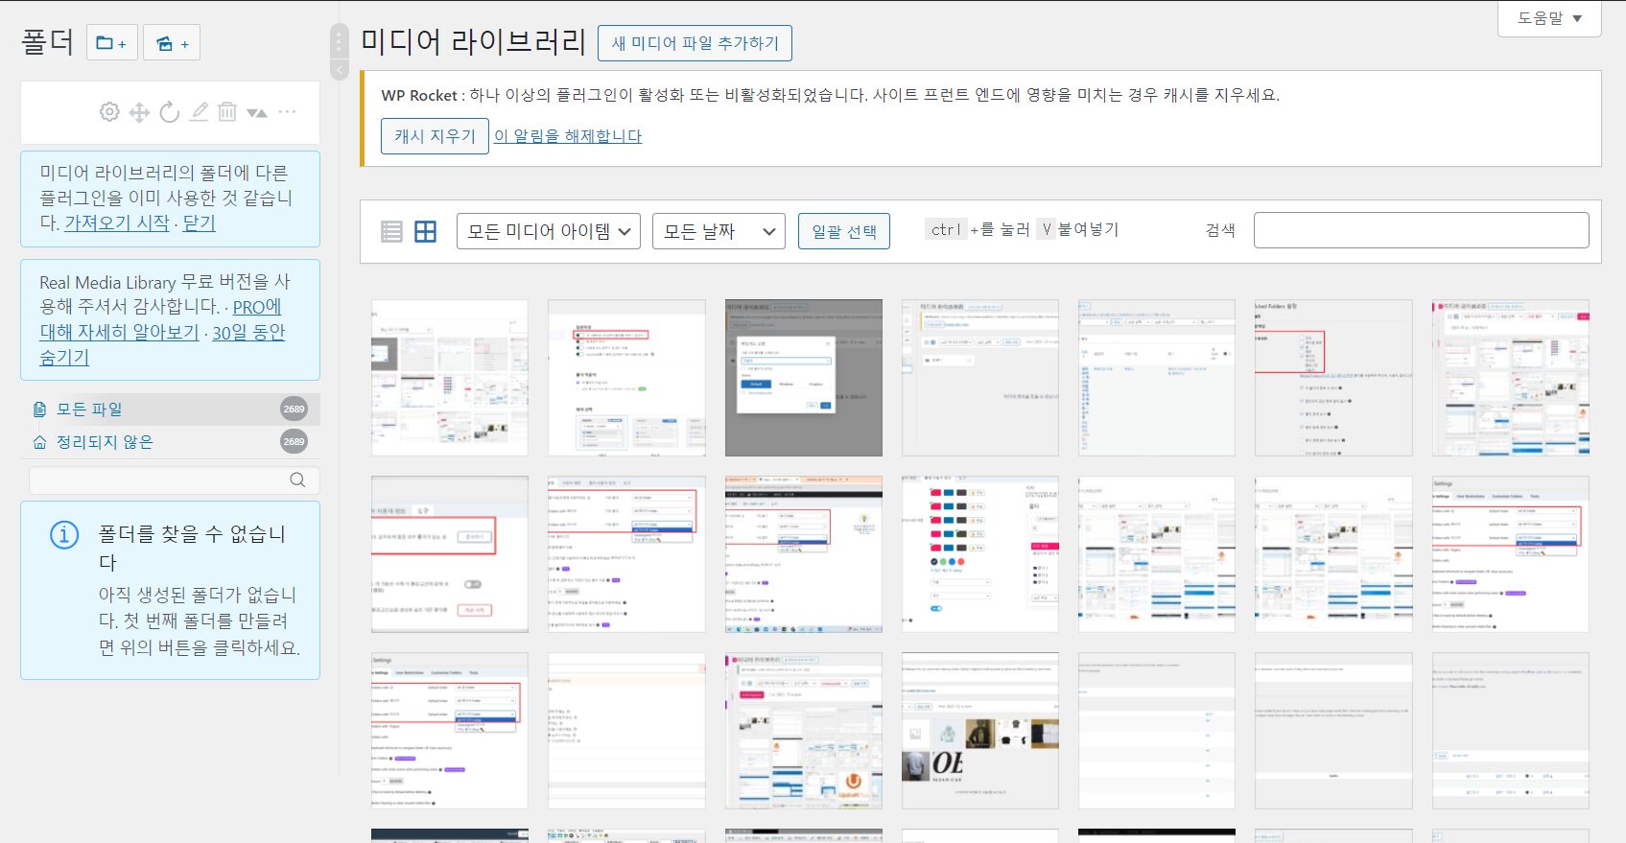
Task: Click the '이 알림을 해제합니다' link
Action: point(568,136)
